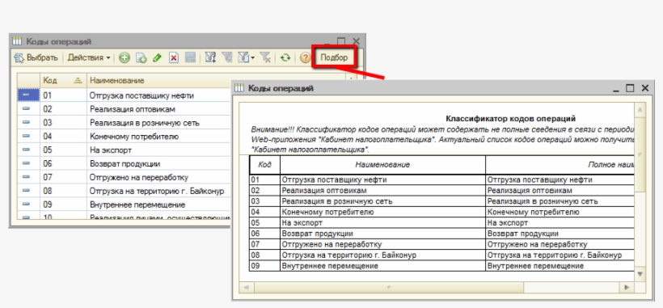Select row 01 Отгрузка поставщику нефти in list
The width and height of the screenshot is (663, 308).
point(124,95)
